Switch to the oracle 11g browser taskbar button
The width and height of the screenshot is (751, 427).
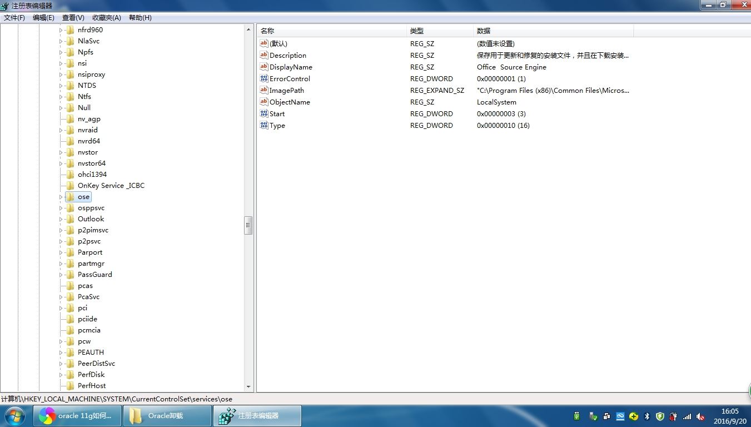(78, 416)
